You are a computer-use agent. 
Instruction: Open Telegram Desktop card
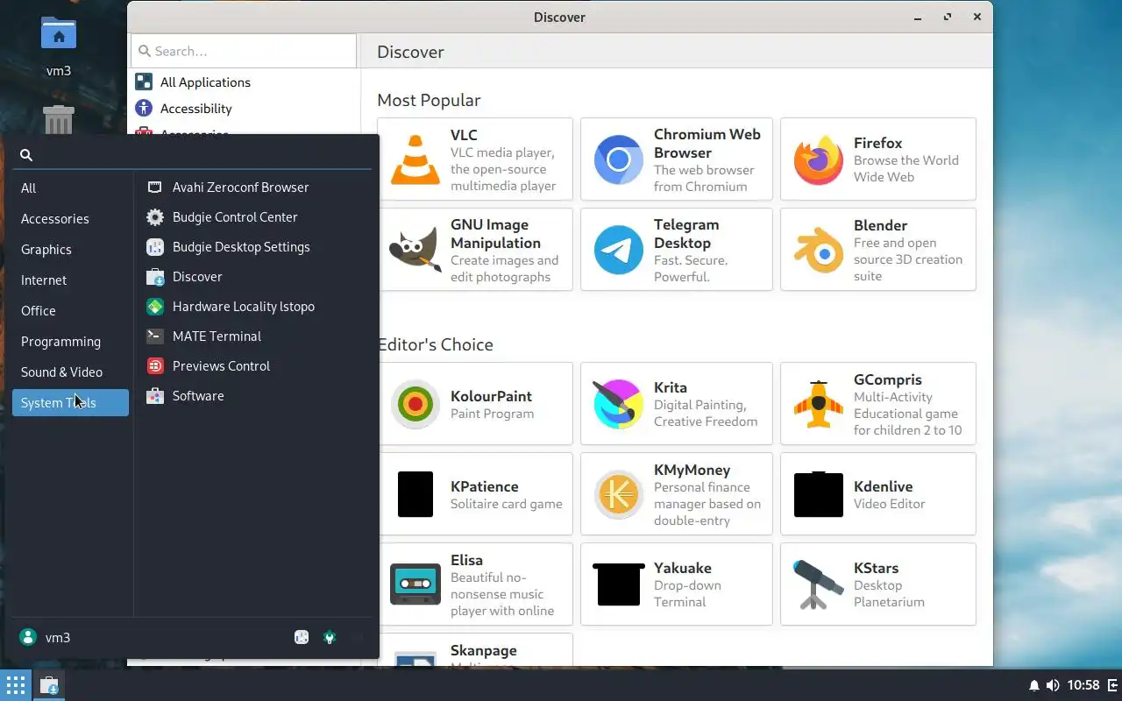(677, 250)
